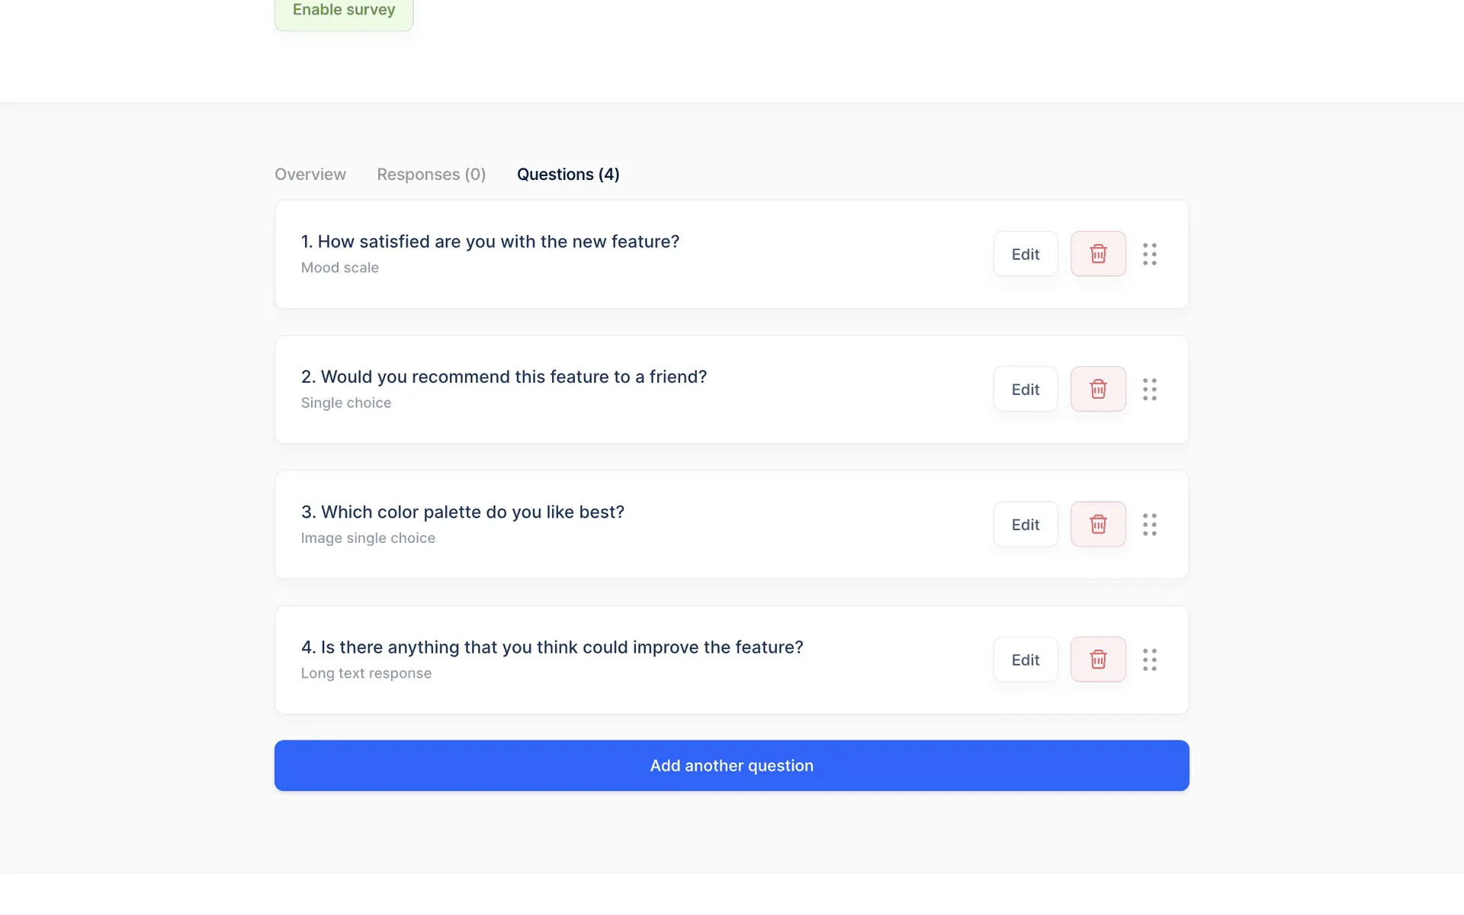
Task: Open the Responses (0) tab
Action: (x=431, y=175)
